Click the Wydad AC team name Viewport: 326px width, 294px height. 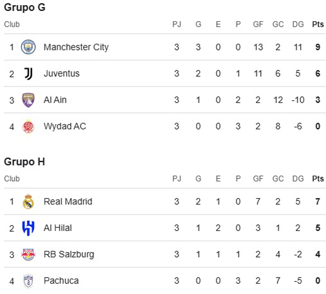[x=65, y=126]
